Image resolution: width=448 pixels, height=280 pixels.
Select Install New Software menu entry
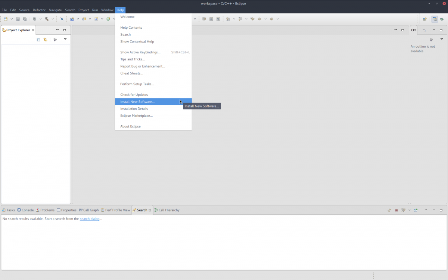(x=137, y=102)
